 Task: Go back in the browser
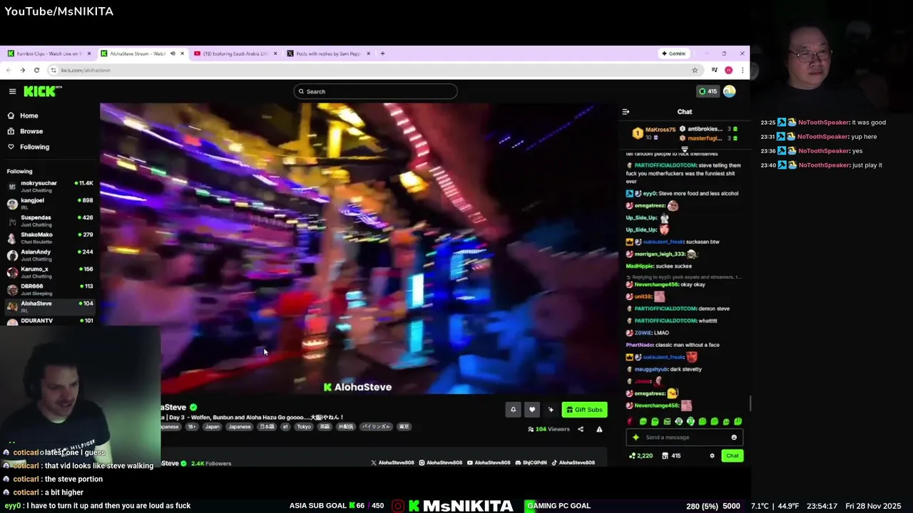(9, 70)
